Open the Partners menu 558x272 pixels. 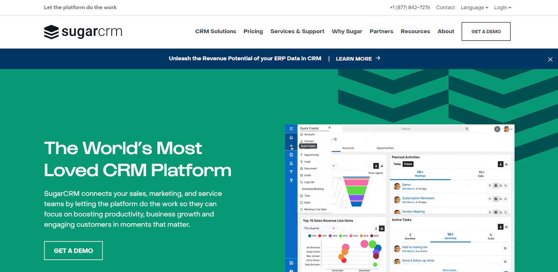381,31
